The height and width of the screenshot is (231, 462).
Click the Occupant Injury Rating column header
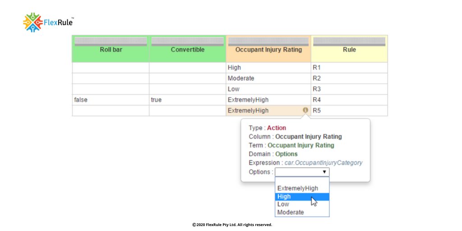pos(268,50)
